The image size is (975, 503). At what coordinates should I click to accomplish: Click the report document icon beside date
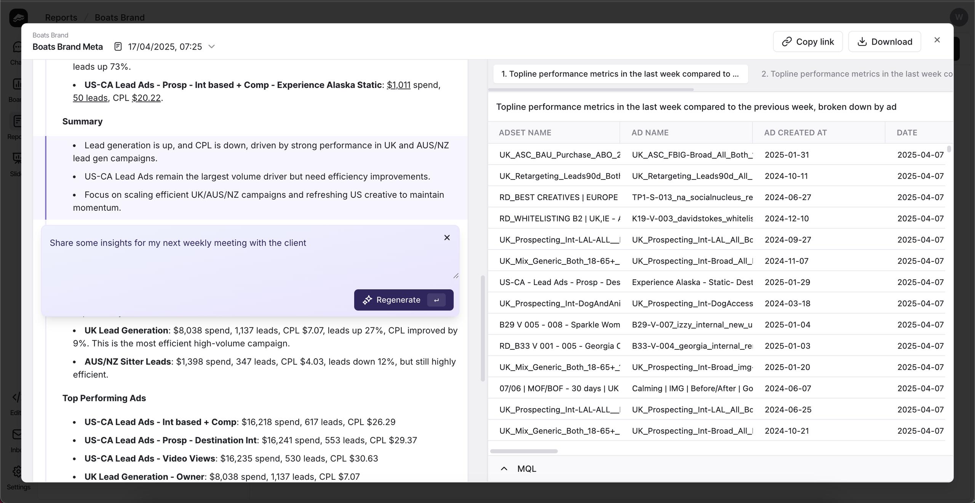tap(118, 46)
